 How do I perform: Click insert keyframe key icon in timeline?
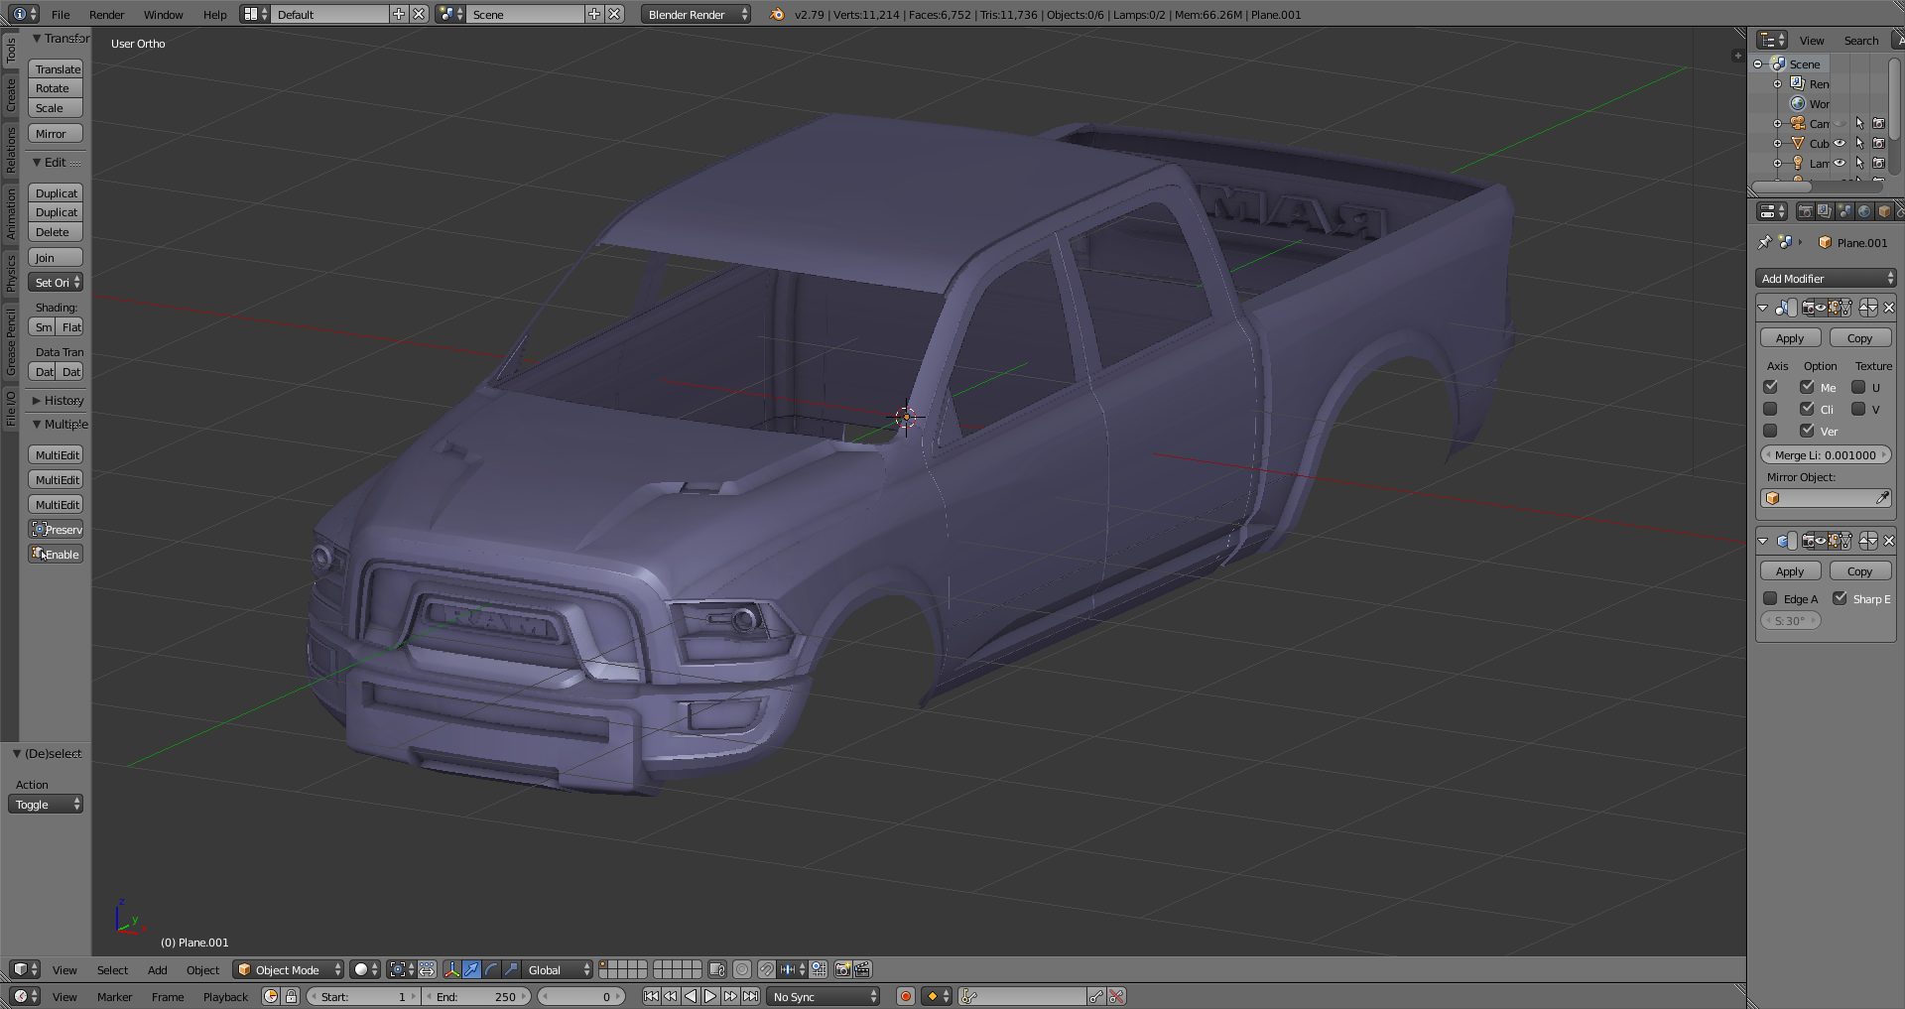1095,996
